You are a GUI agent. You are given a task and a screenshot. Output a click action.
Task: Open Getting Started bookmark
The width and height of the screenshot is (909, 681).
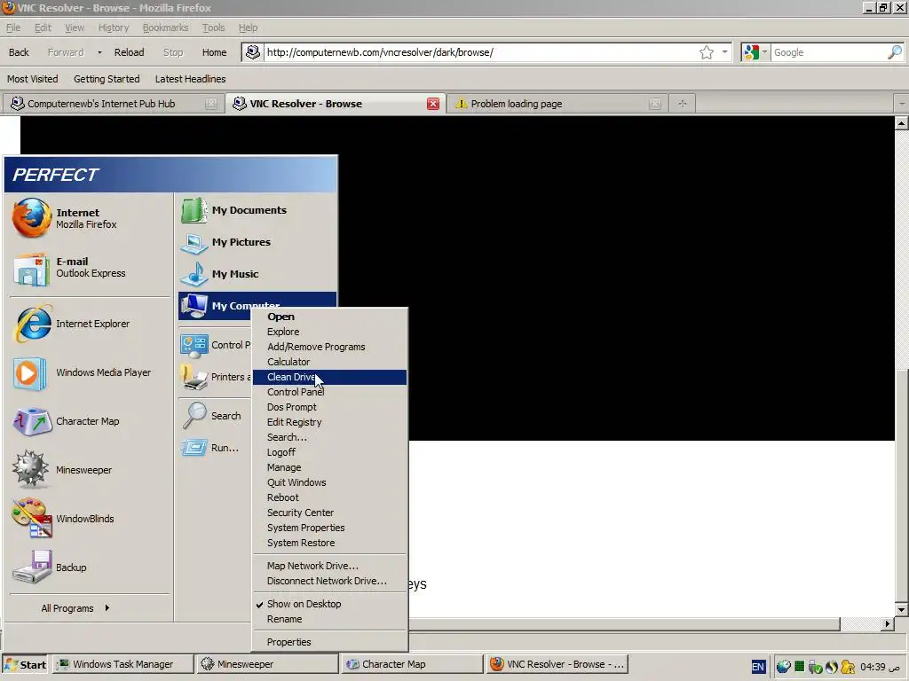pos(107,79)
